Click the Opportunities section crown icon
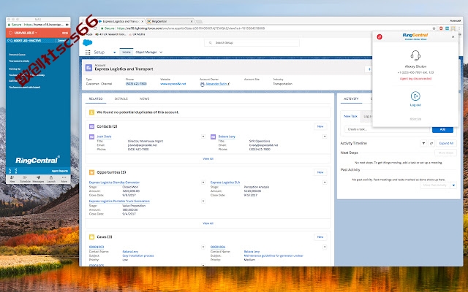468x292 pixels. coord(91,172)
